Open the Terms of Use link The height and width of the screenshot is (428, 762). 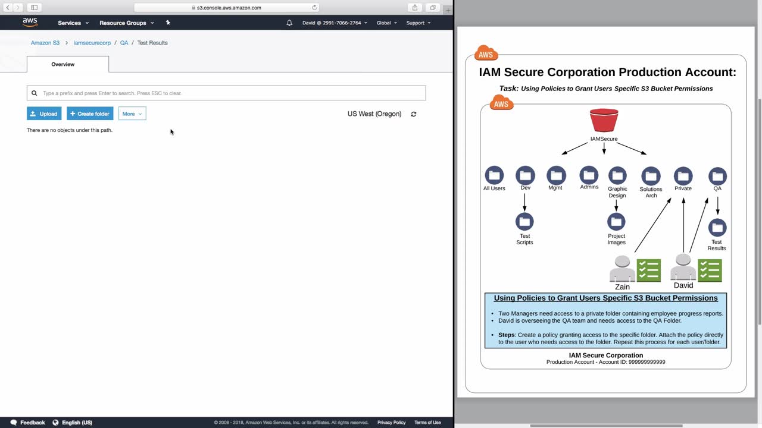tap(427, 423)
